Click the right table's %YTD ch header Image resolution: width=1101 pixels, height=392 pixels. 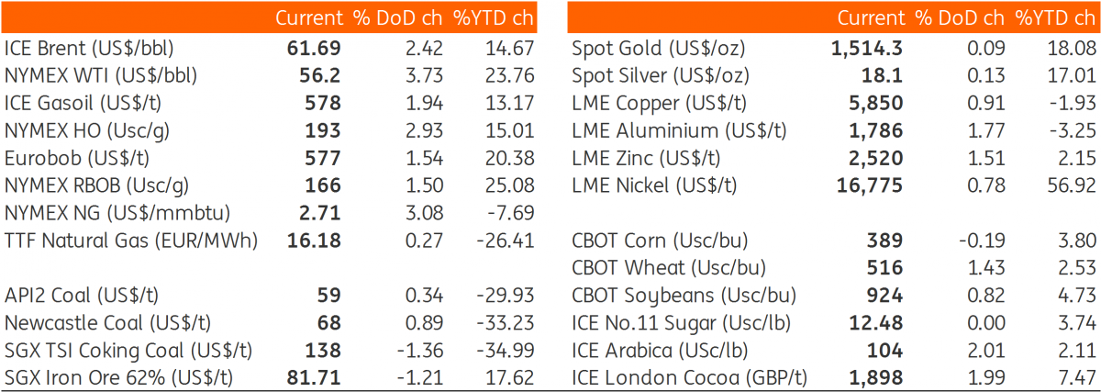coord(1054,17)
